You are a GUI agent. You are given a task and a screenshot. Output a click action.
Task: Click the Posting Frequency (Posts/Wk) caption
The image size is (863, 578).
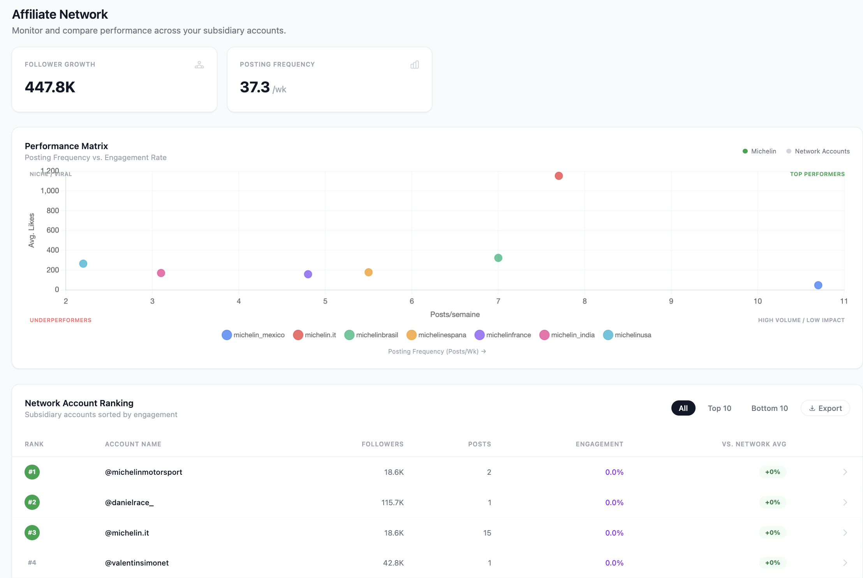[437, 351]
